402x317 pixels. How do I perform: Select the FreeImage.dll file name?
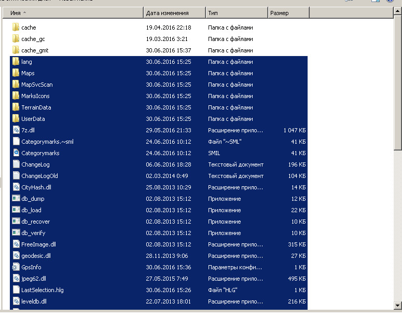pyautogui.click(x=38, y=244)
